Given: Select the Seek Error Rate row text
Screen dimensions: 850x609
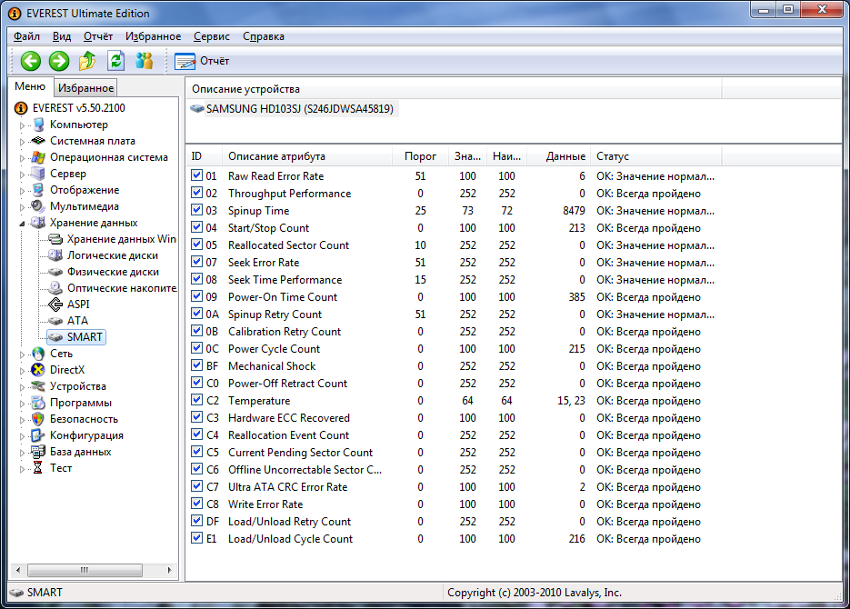Looking at the screenshot, I should 264,263.
